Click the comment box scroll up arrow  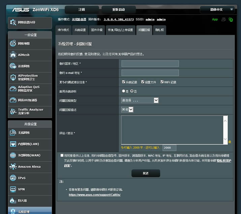click(x=225, y=121)
